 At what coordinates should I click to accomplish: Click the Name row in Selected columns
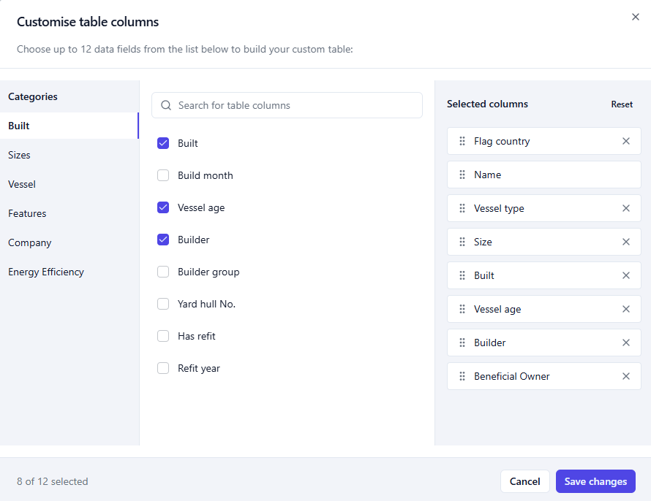544,175
